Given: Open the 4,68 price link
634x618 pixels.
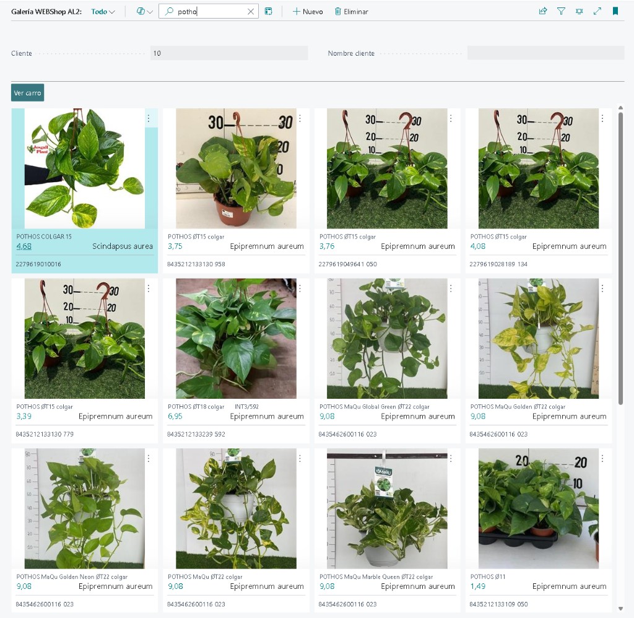Looking at the screenshot, I should click(24, 246).
